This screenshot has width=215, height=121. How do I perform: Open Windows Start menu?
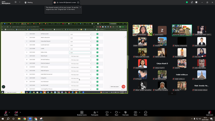[3, 119]
